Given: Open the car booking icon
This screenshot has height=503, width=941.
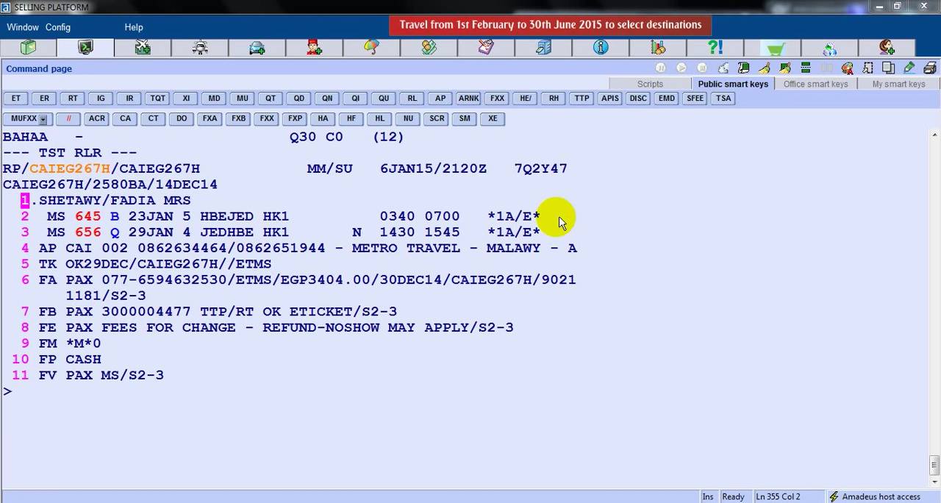Looking at the screenshot, I should (x=257, y=48).
